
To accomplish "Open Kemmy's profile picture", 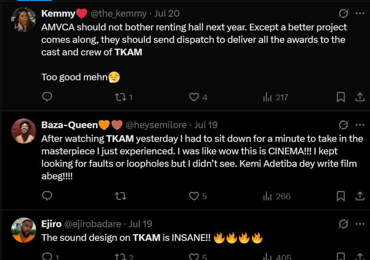I will pyautogui.click(x=23, y=20).
